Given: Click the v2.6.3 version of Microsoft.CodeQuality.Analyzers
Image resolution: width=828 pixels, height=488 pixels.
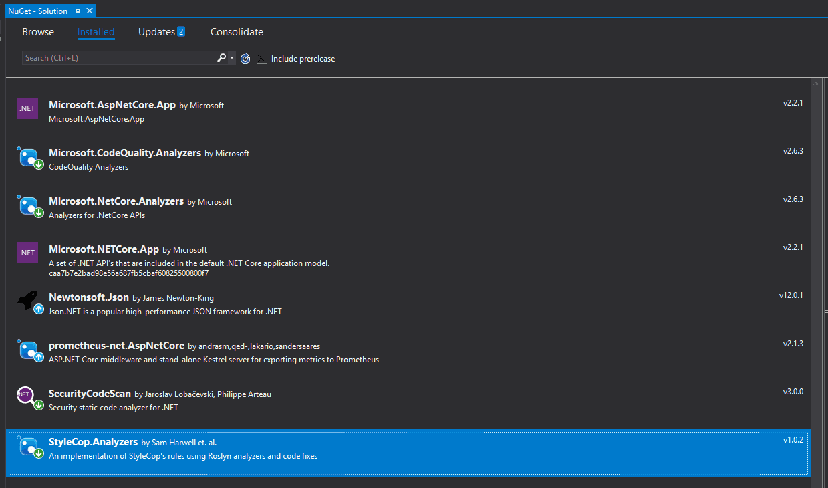Looking at the screenshot, I should 793,151.
